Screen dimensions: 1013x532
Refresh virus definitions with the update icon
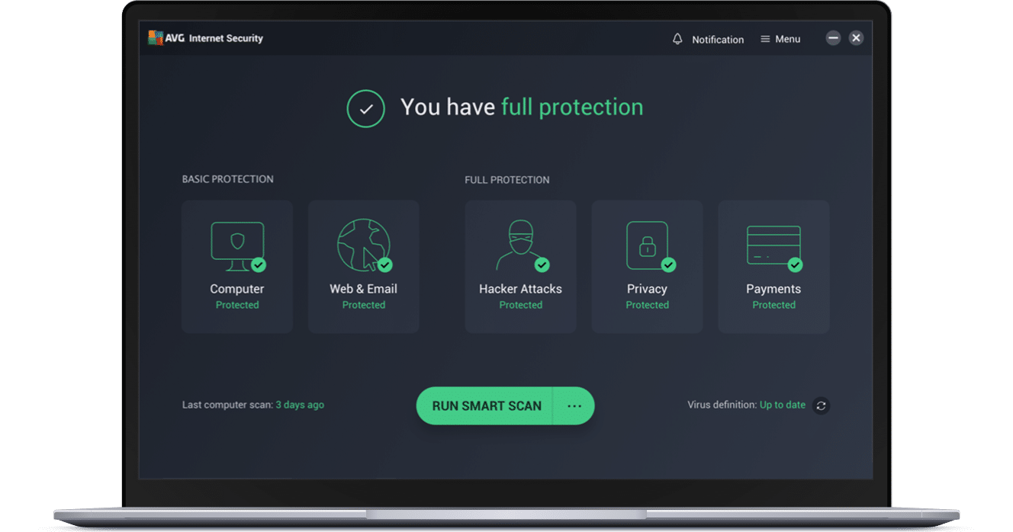coord(821,405)
